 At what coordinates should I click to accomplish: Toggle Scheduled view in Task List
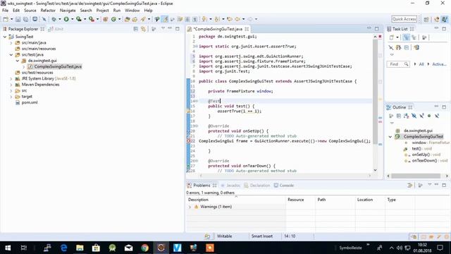[x=414, y=37]
